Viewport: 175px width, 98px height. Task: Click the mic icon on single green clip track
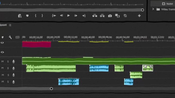coord(13,75)
